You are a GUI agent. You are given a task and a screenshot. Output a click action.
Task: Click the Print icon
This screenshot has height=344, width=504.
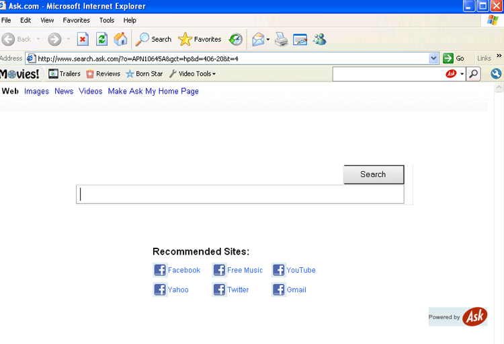pyautogui.click(x=282, y=39)
